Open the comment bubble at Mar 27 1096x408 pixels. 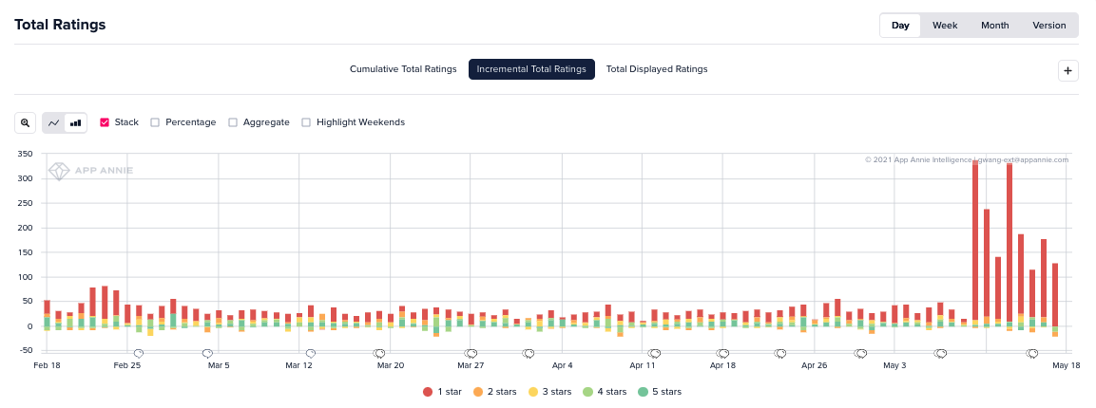[471, 354]
